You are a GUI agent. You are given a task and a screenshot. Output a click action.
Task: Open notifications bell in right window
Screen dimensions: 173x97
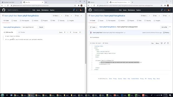(x=162, y=10)
